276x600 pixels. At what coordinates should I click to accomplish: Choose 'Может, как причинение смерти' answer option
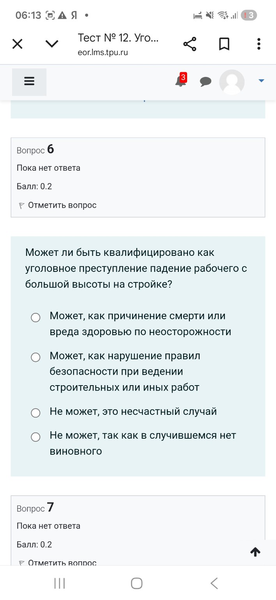coord(35,318)
